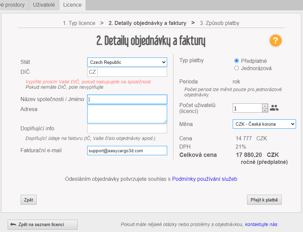Decrease user count with stepper down arrow
The width and height of the screenshot is (303, 232).
[x=265, y=110]
